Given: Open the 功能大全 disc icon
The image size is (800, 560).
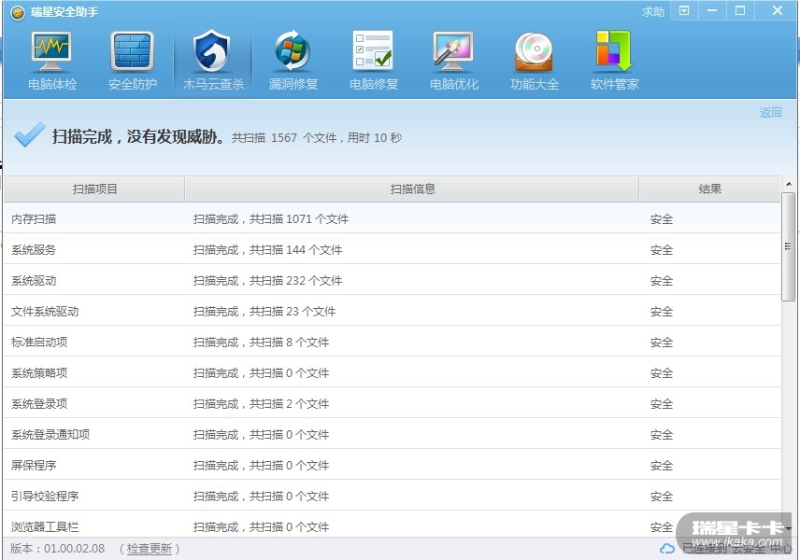Looking at the screenshot, I should pyautogui.click(x=535, y=60).
